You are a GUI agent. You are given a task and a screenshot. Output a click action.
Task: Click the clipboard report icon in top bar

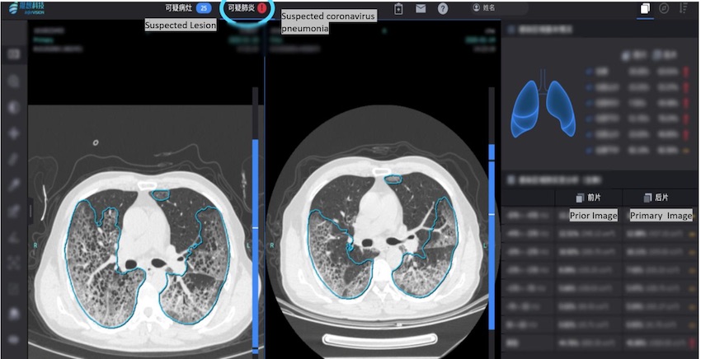(398, 8)
